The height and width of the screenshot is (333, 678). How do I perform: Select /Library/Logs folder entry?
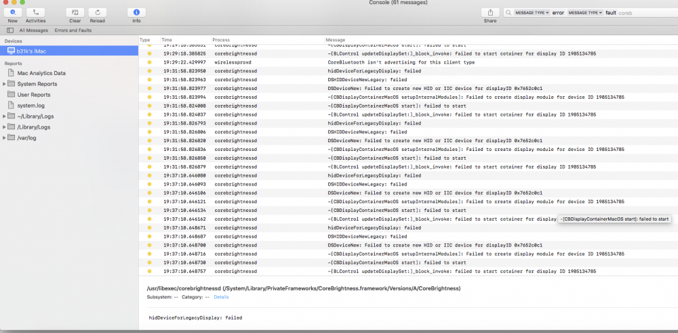(34, 127)
